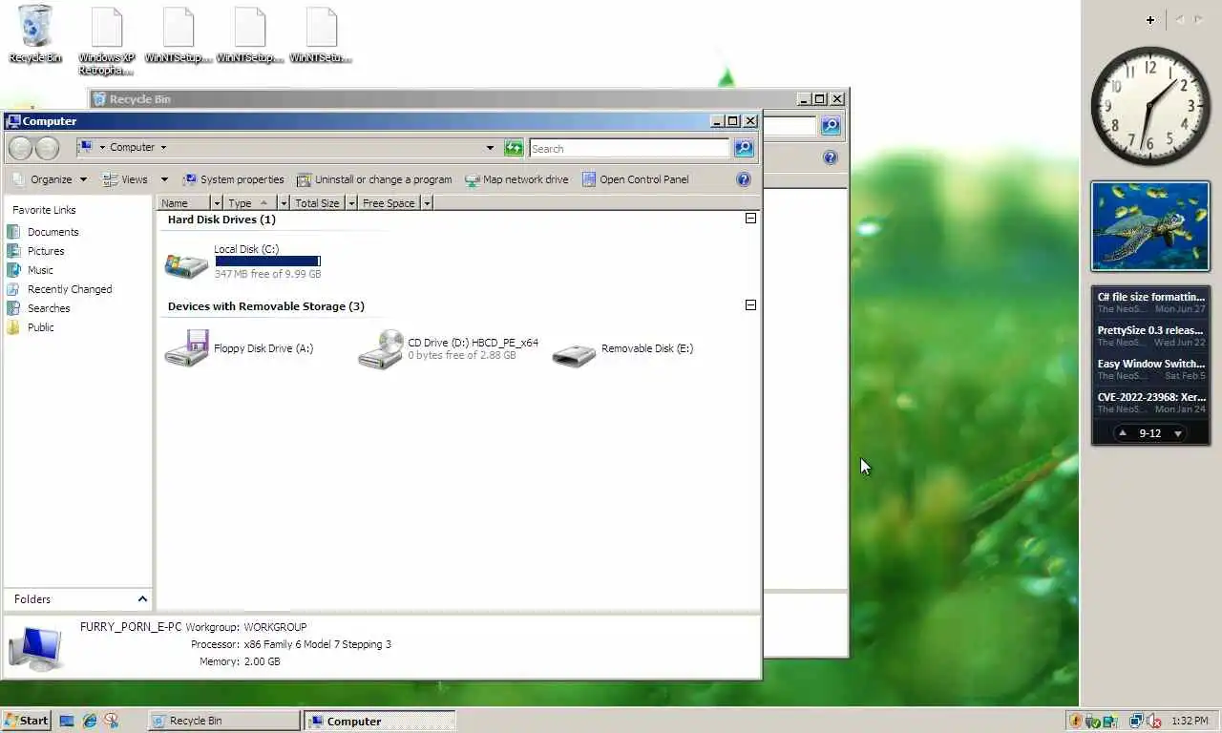Click the analog clock gadget
Screen dimensions: 1222x733
[x=1150, y=106]
